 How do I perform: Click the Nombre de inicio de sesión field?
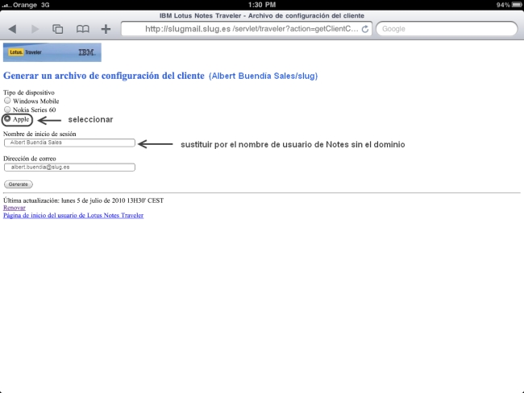(69, 143)
